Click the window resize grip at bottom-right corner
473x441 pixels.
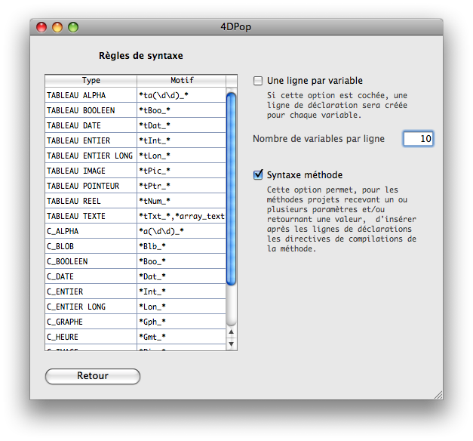[x=438, y=395]
